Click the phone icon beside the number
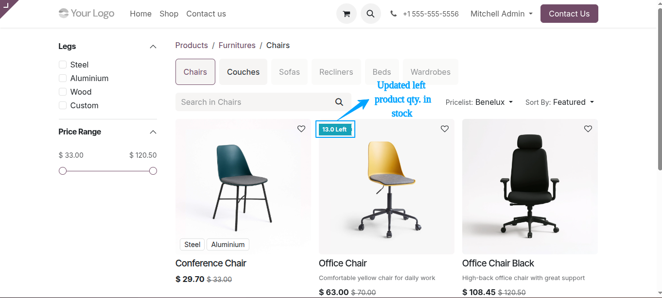 393,14
